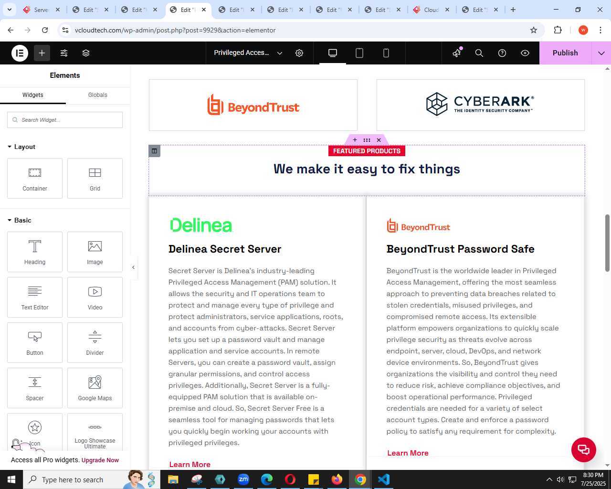Image resolution: width=611 pixels, height=489 pixels.
Task: Open Chrome three-dot menu
Action: point(600,30)
